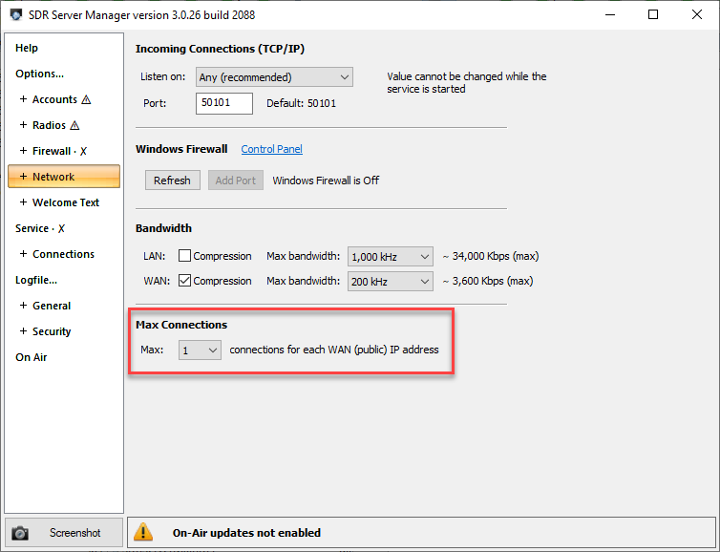Image resolution: width=720 pixels, height=552 pixels.
Task: Click the warning icon next to Radios
Action: 74,125
